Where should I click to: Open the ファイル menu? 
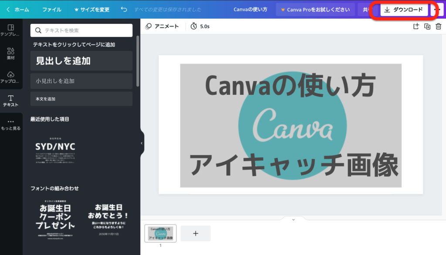[x=51, y=10]
